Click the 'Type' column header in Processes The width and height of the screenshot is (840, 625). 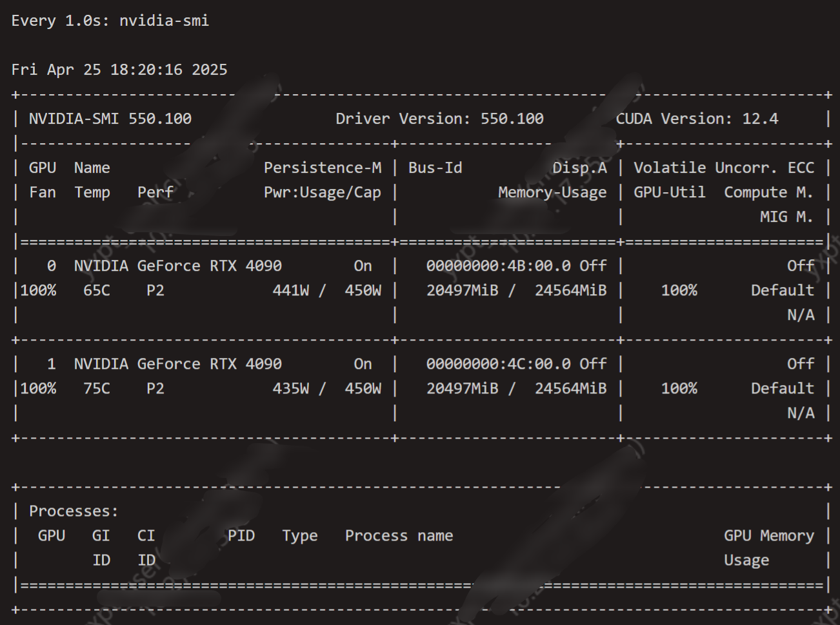click(x=300, y=535)
